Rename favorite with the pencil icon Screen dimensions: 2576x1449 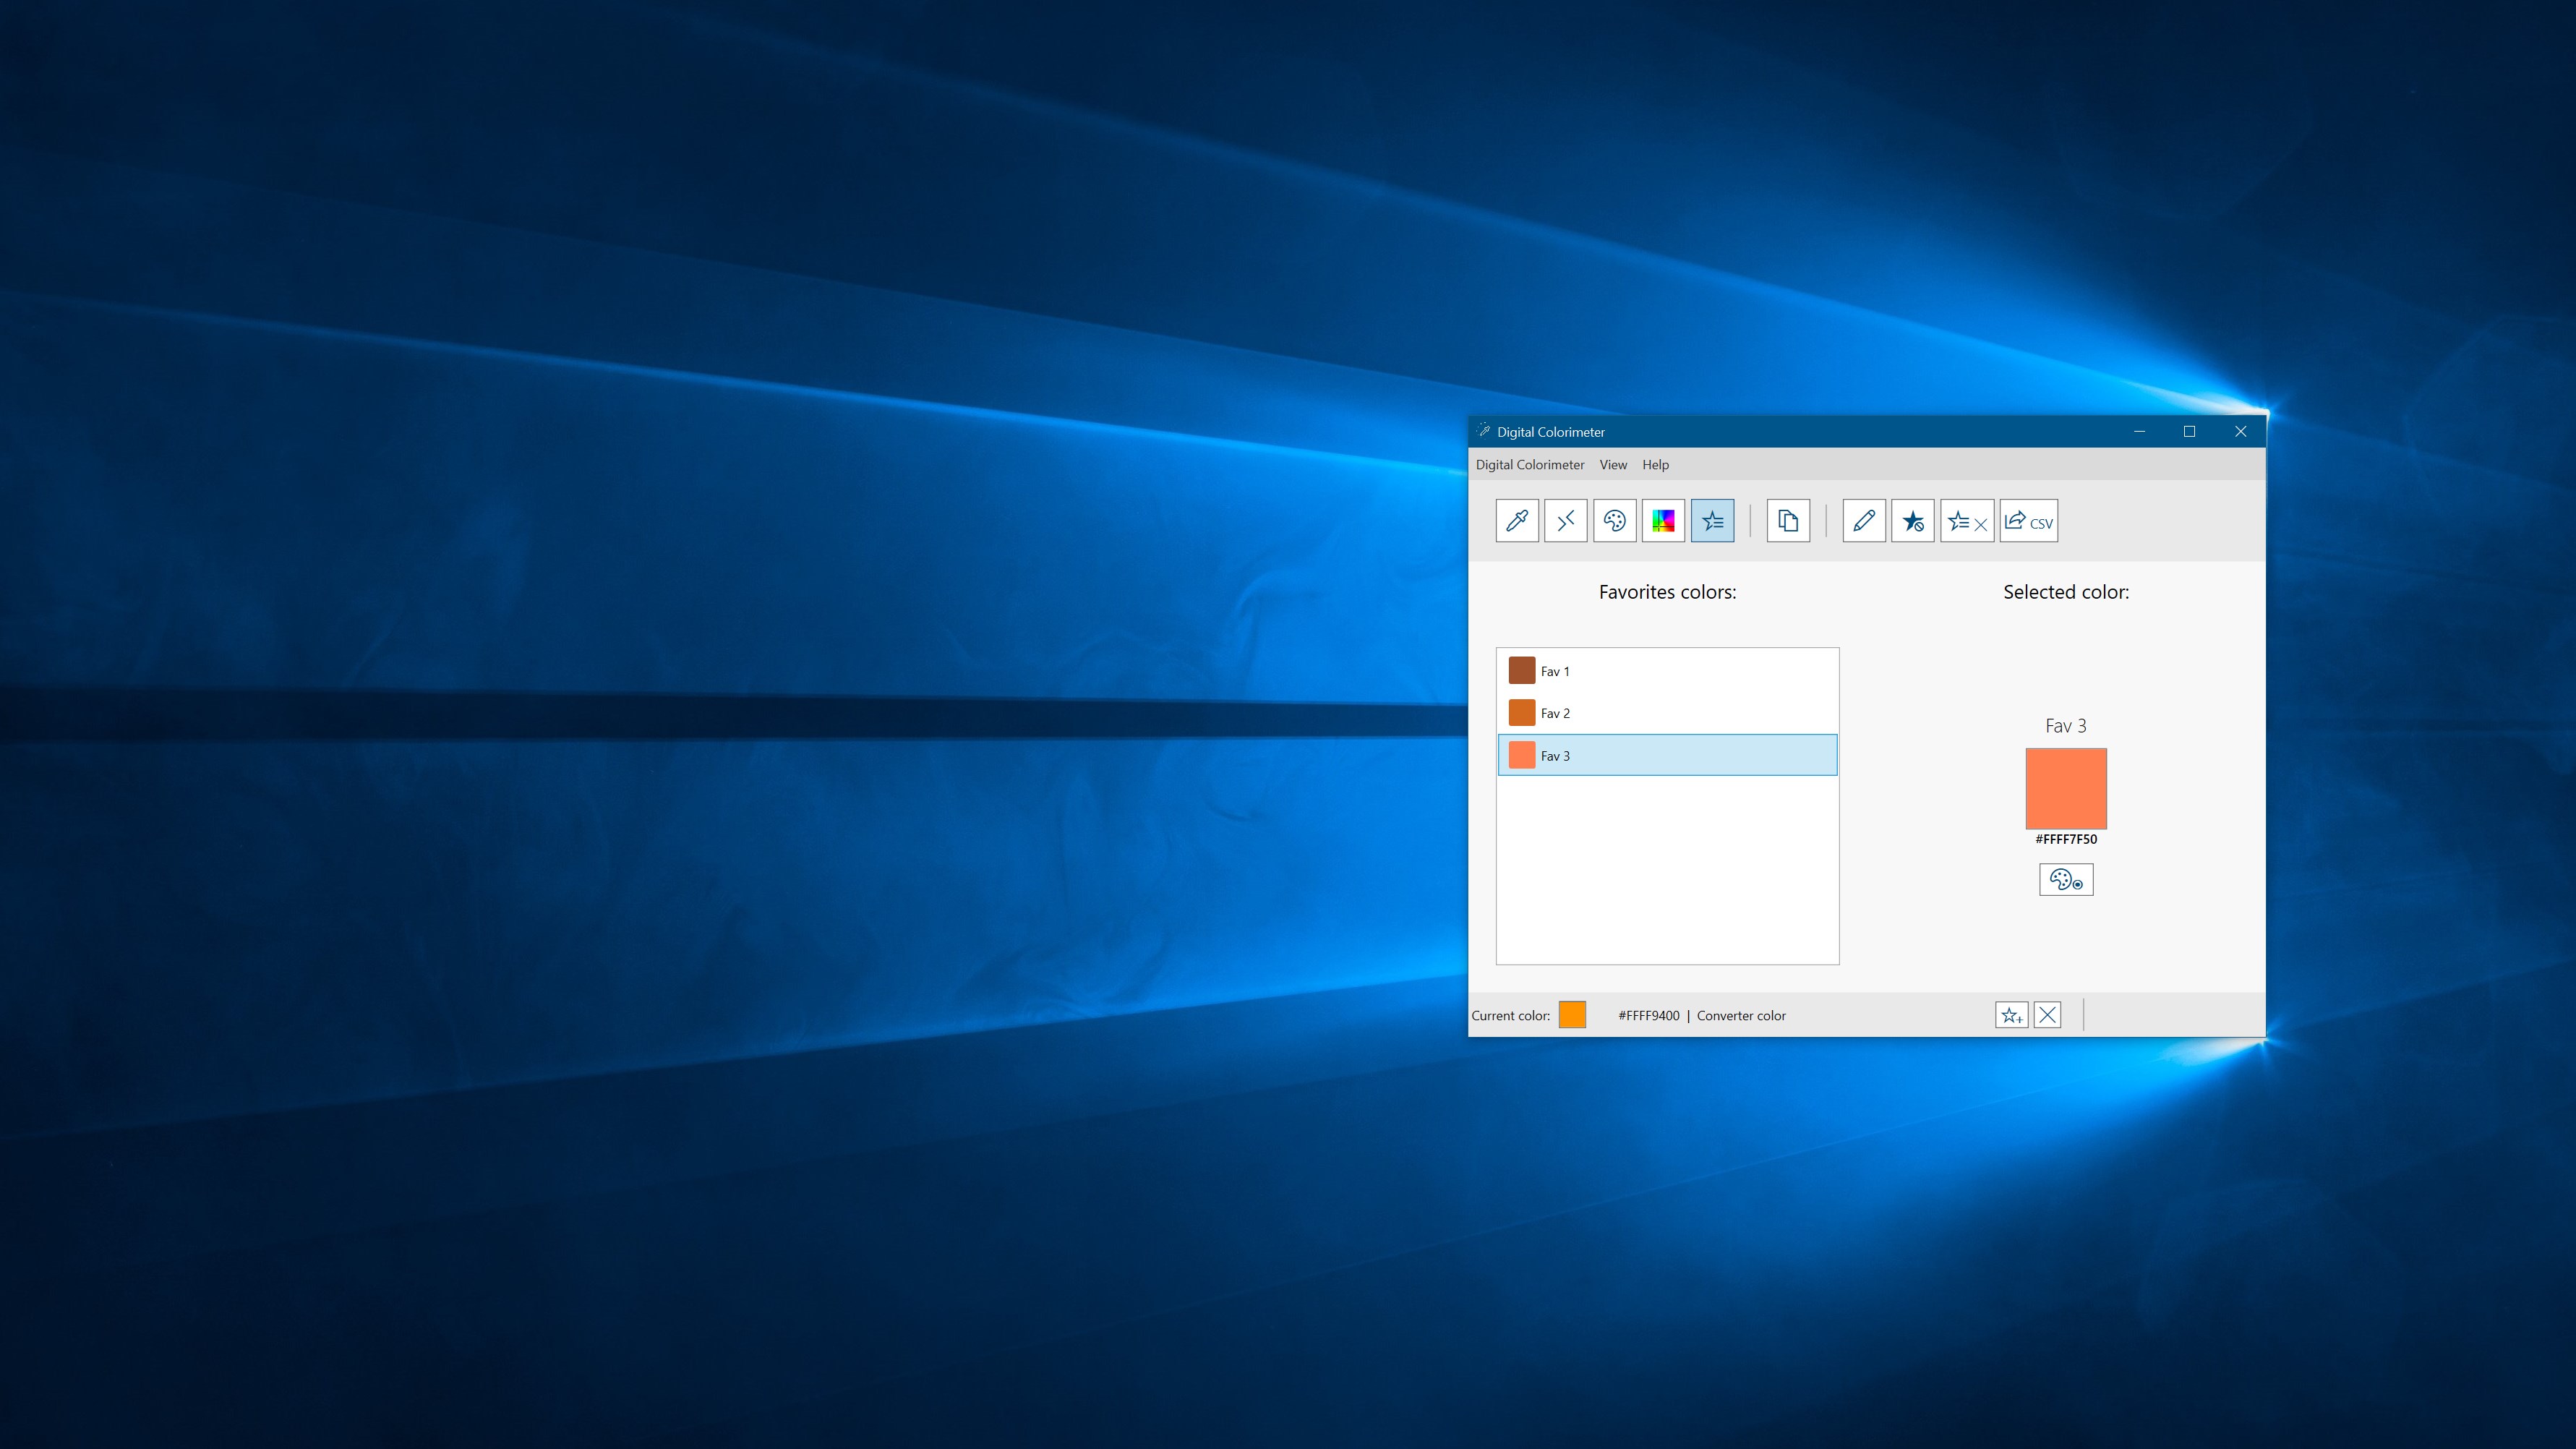(x=1863, y=521)
